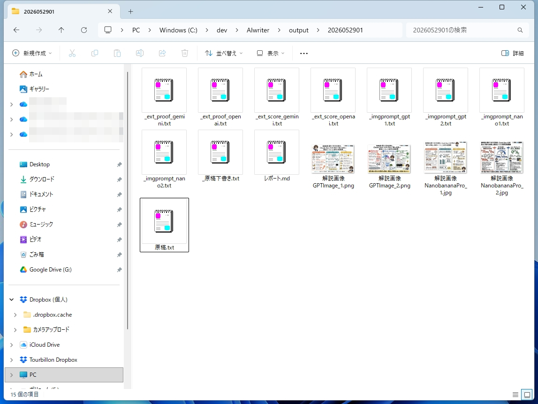Select the _ext_score_gemini.txt file

pyautogui.click(x=277, y=97)
